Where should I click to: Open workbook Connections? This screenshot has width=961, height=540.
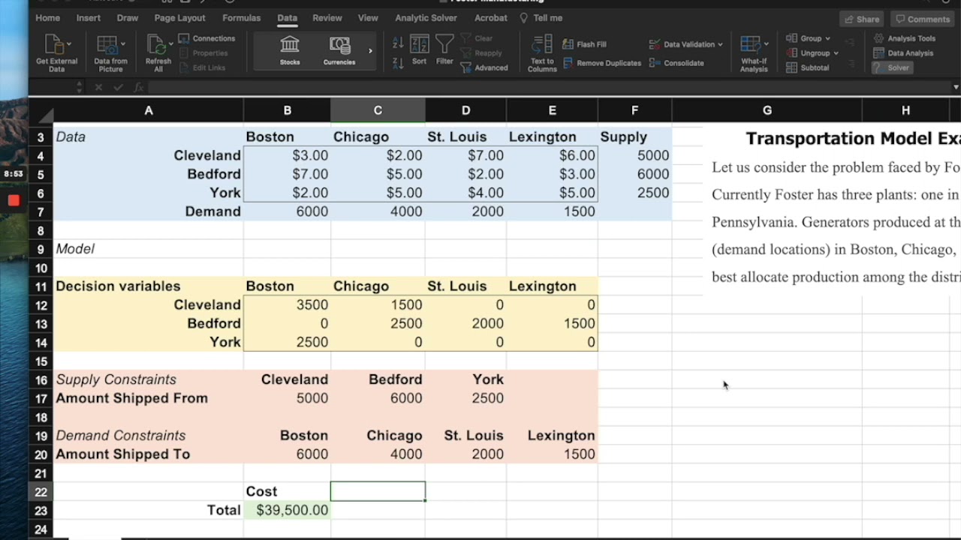pyautogui.click(x=206, y=38)
